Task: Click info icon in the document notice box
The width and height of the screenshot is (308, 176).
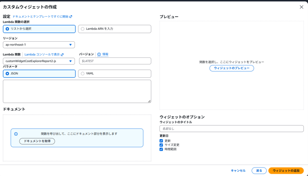Action: point(16,134)
